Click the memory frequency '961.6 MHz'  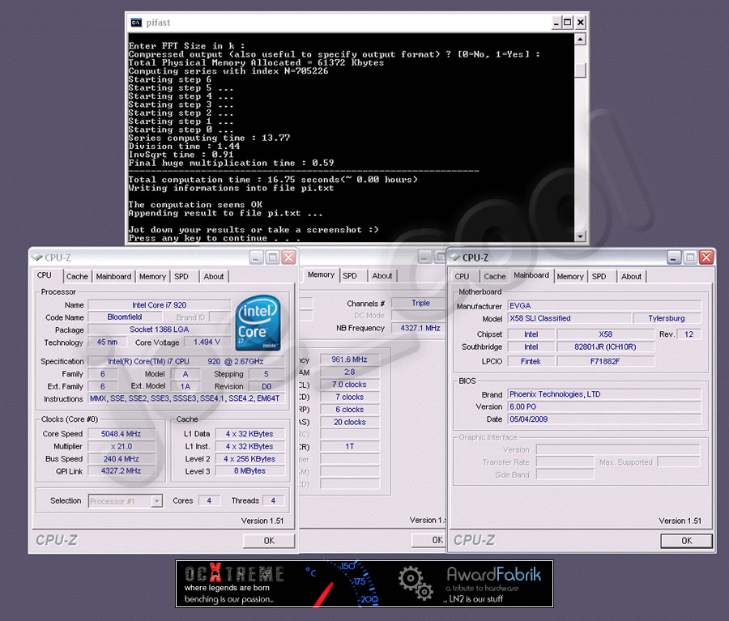point(350,359)
